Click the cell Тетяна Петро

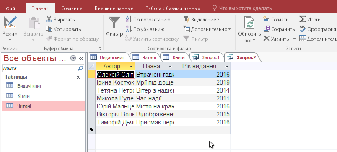click(x=115, y=90)
